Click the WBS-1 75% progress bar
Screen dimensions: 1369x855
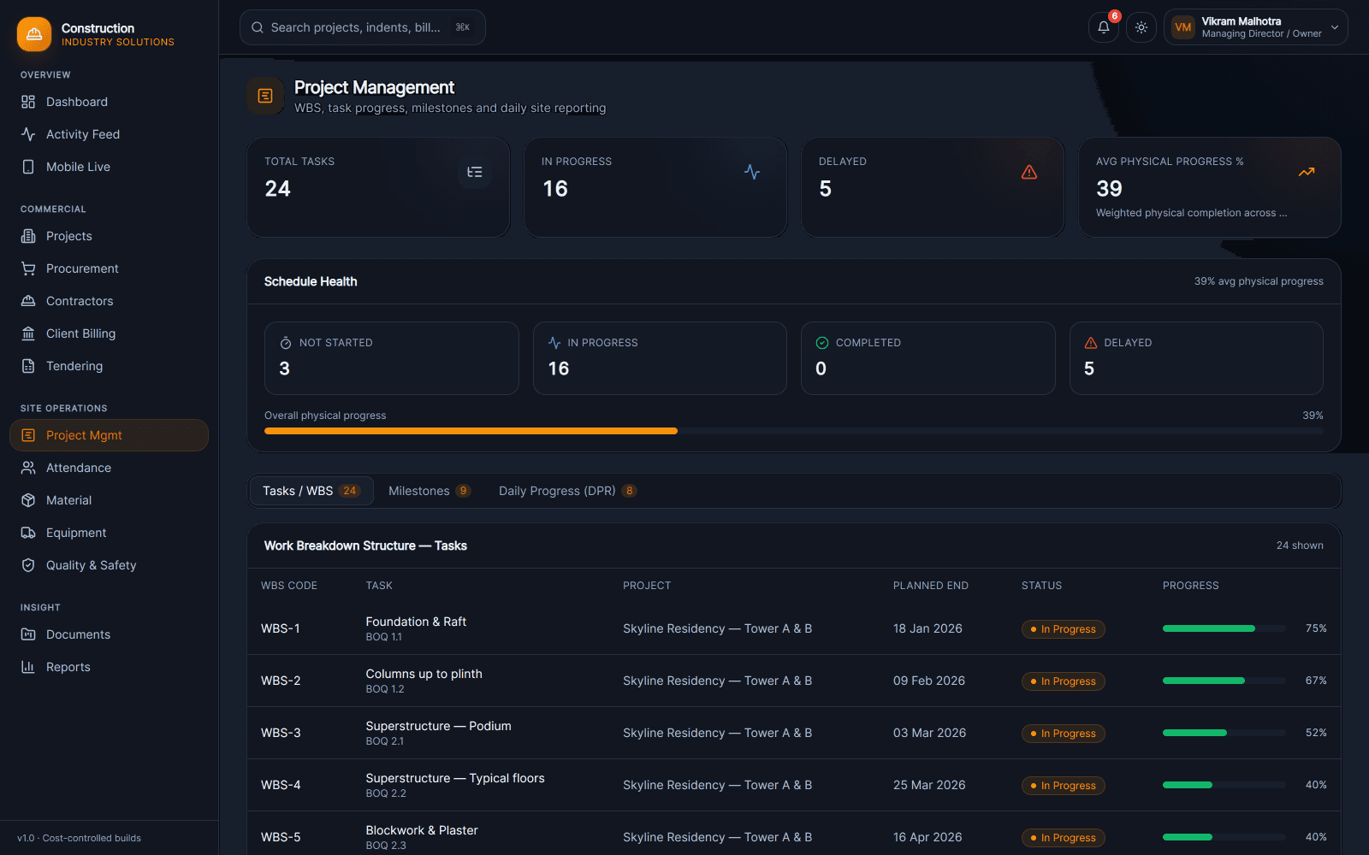[1224, 628]
